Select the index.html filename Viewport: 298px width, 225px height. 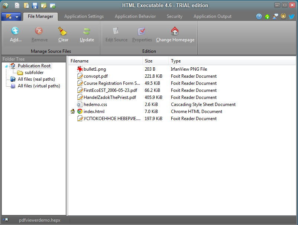pyautogui.click(x=94, y=112)
